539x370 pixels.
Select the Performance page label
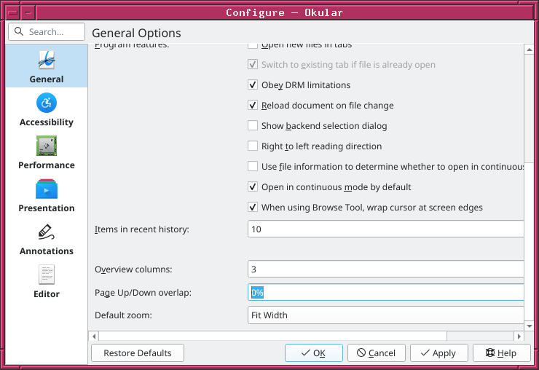click(47, 165)
